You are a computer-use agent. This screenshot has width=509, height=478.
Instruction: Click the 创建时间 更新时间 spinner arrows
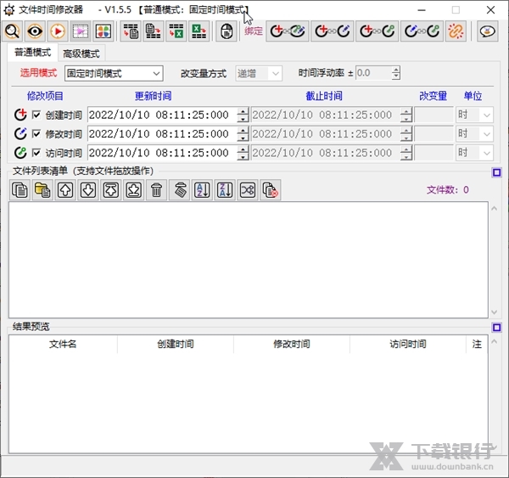point(243,115)
